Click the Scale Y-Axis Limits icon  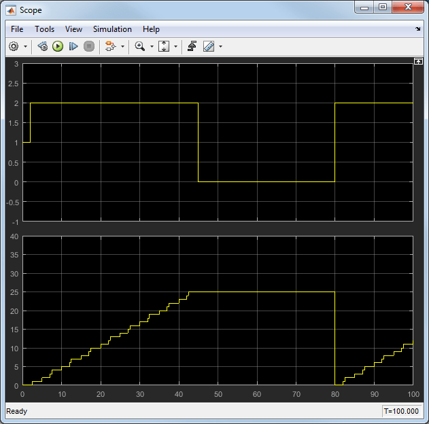[164, 46]
